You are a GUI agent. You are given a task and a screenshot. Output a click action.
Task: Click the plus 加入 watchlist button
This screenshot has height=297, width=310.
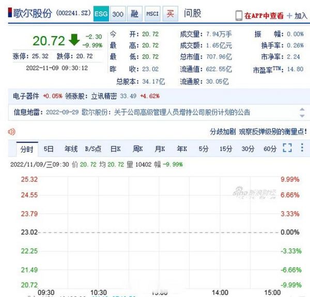tap(297, 16)
